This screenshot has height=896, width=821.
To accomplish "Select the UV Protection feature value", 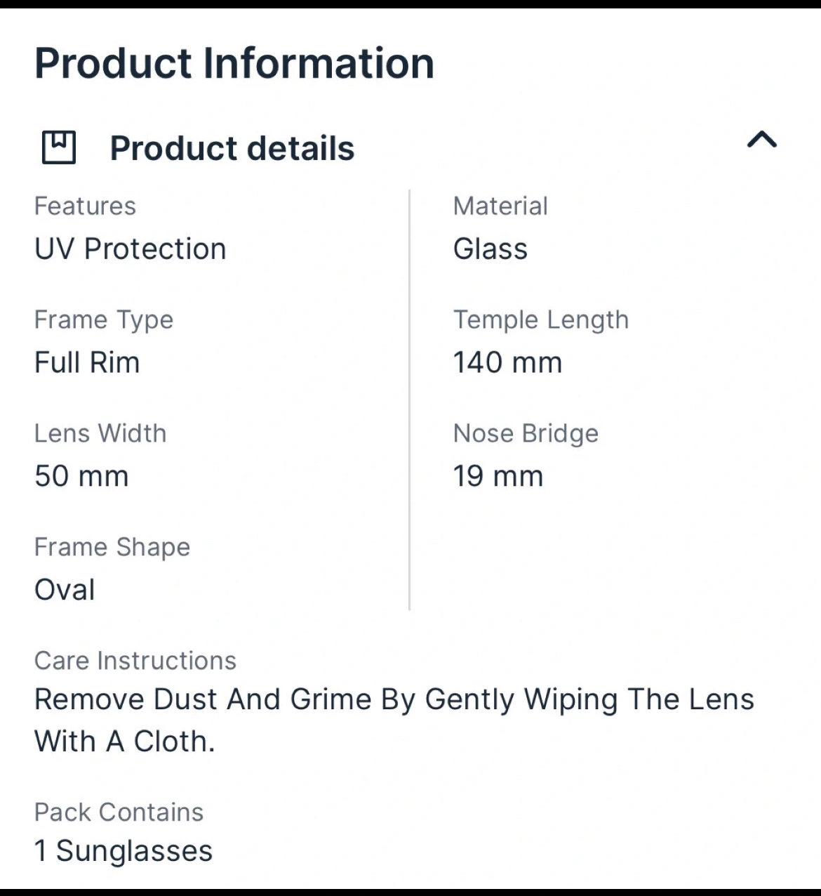I will pyautogui.click(x=131, y=249).
